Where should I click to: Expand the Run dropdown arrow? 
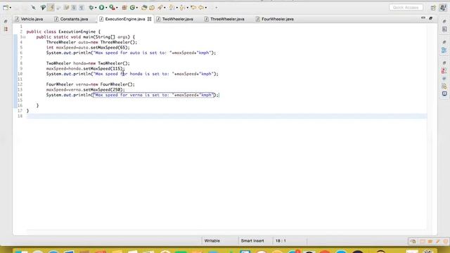(x=106, y=8)
